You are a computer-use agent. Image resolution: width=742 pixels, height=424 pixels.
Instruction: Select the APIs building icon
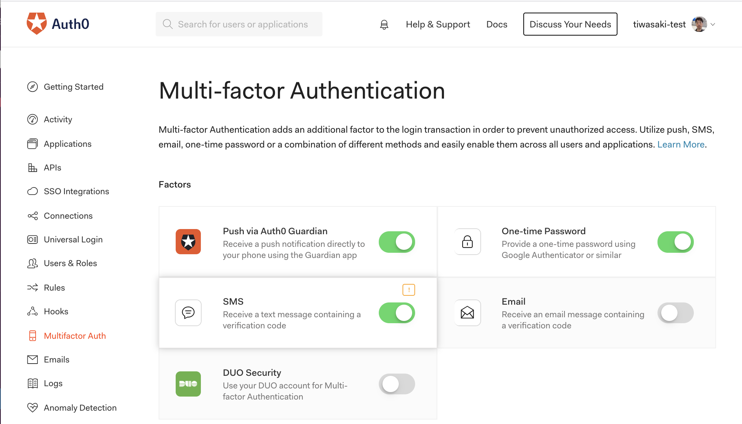pyautogui.click(x=32, y=168)
